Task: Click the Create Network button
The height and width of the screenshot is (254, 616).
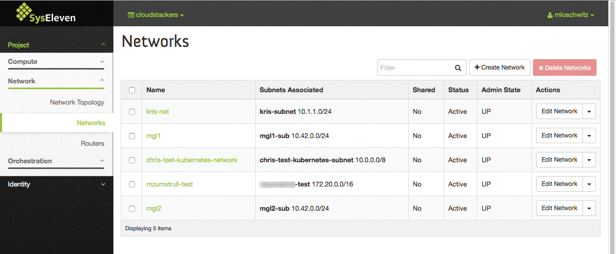Action: pos(500,67)
